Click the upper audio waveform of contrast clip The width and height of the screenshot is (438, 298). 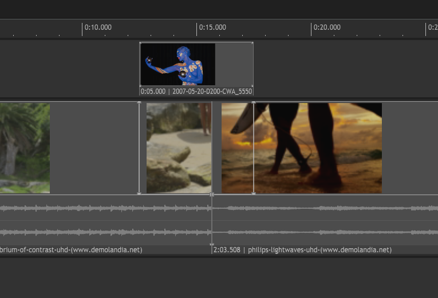[105, 208]
